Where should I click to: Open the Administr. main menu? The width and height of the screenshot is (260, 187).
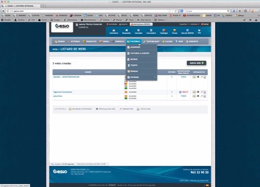click(x=192, y=41)
